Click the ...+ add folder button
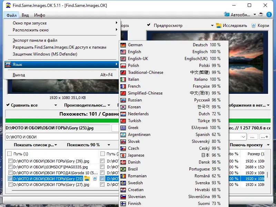The height and width of the screenshot is (207, 276). 265,137
